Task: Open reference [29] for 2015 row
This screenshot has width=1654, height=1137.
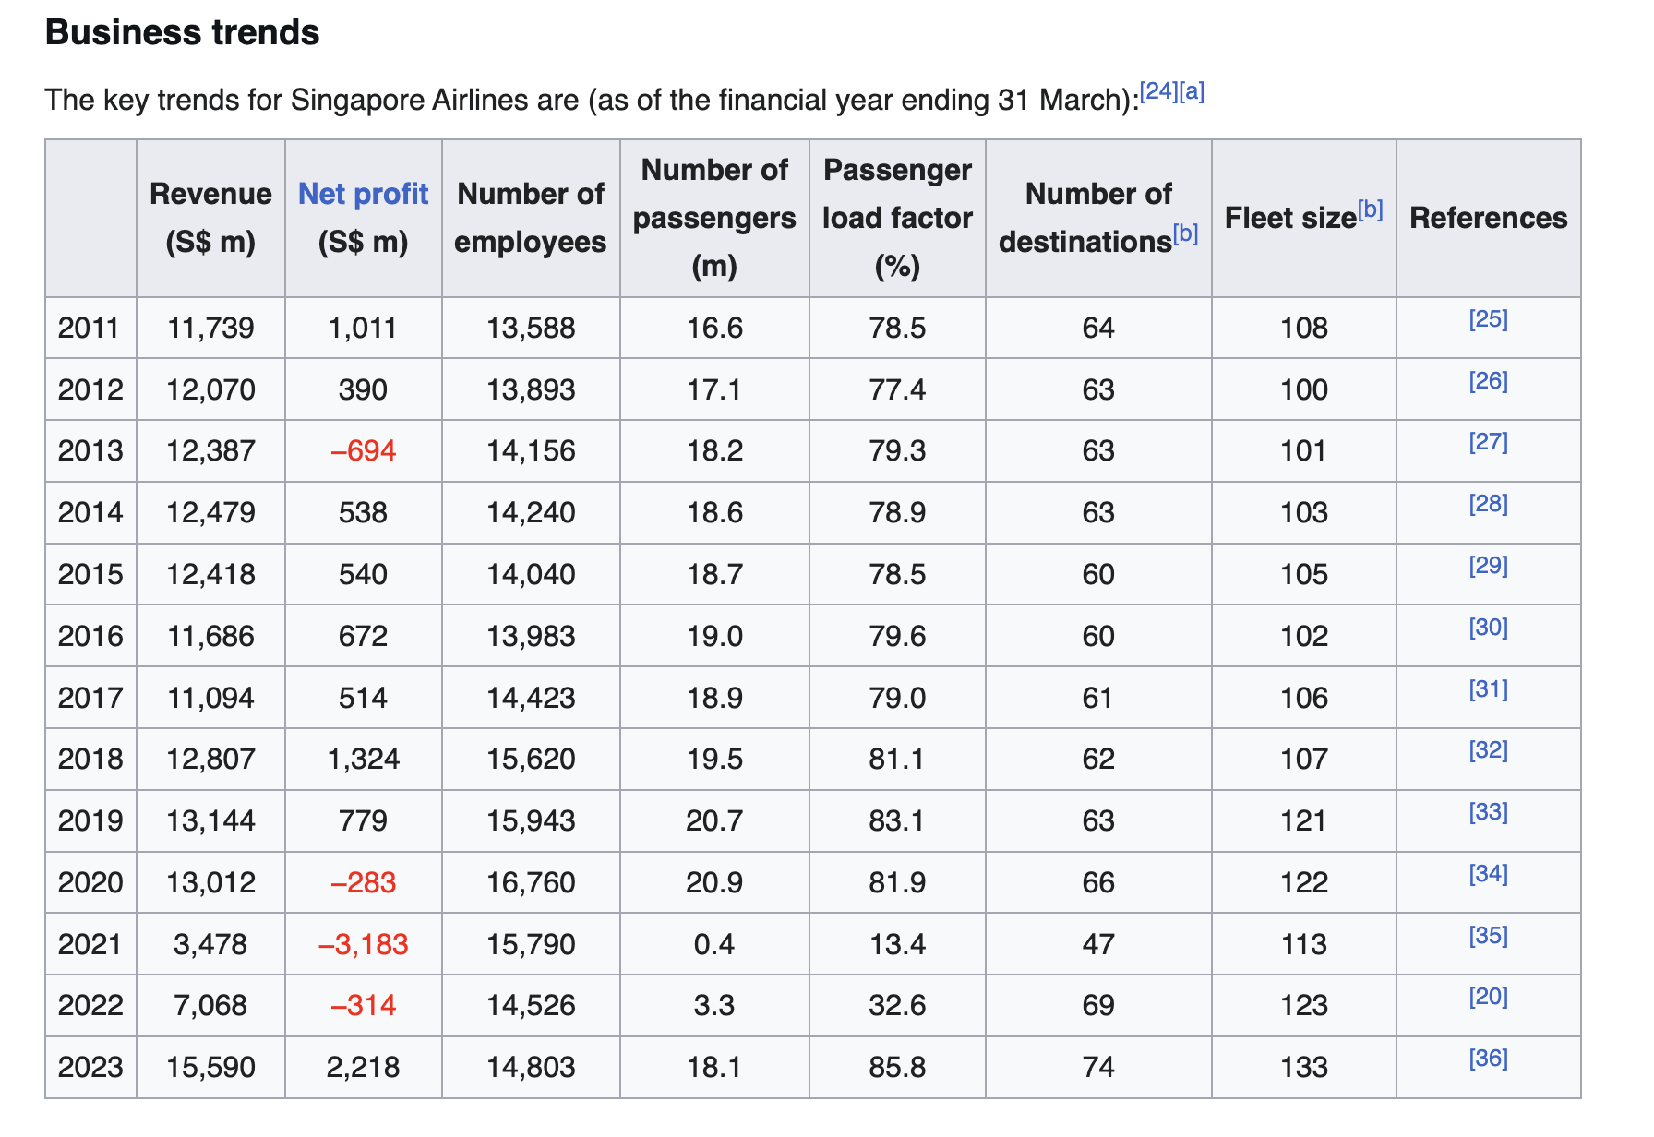Action: point(1488,566)
